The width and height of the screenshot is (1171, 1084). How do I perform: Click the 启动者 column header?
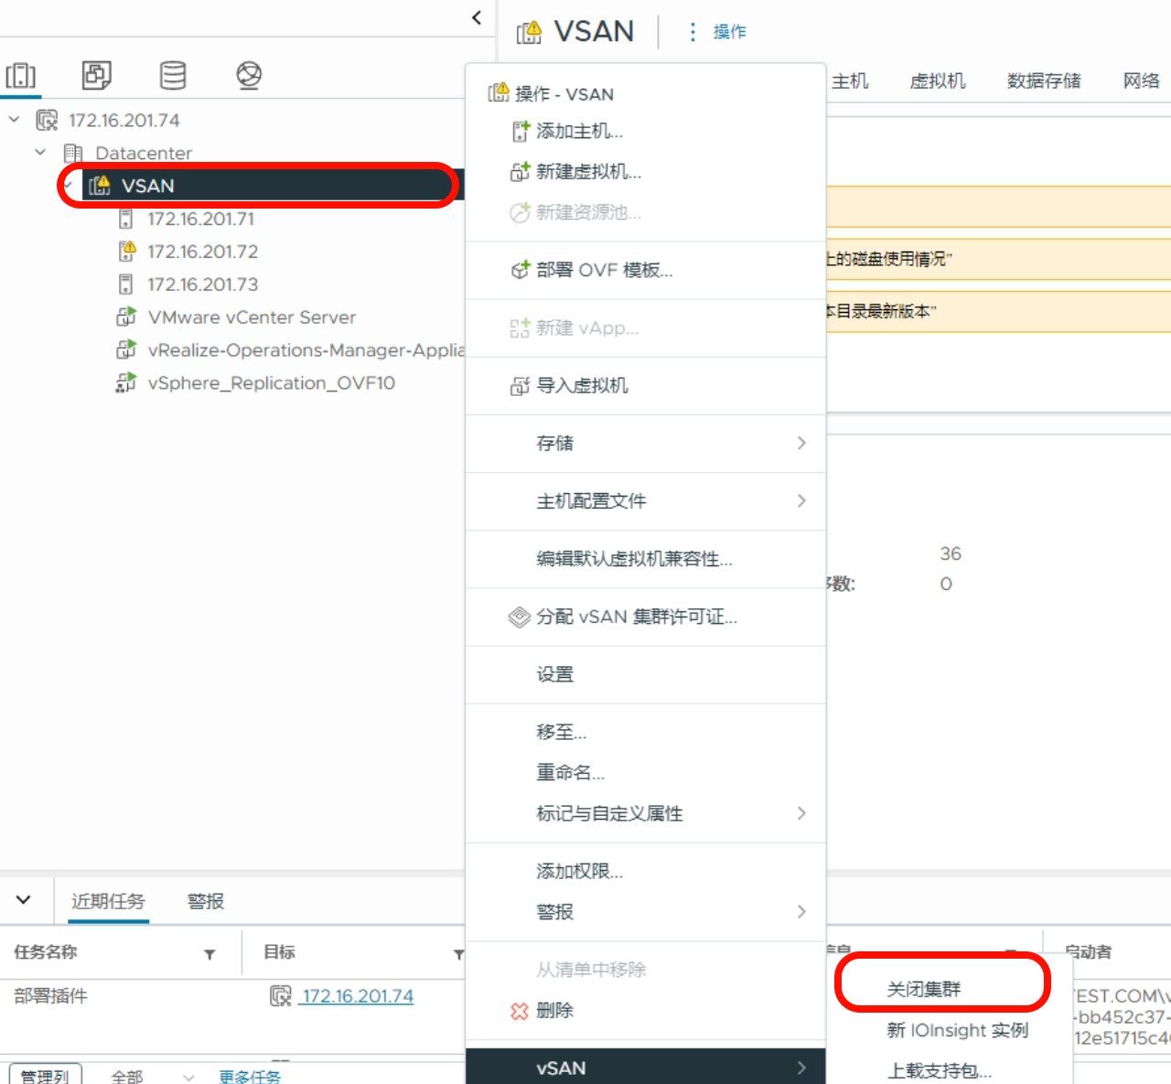(x=1089, y=952)
